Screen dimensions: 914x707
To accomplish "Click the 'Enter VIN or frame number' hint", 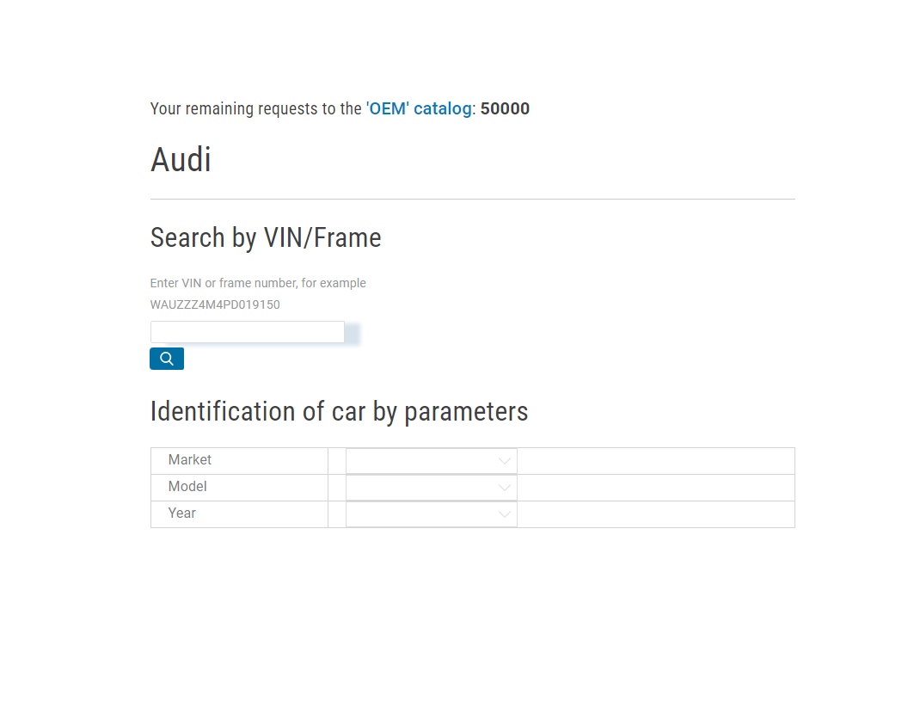I will (258, 283).
